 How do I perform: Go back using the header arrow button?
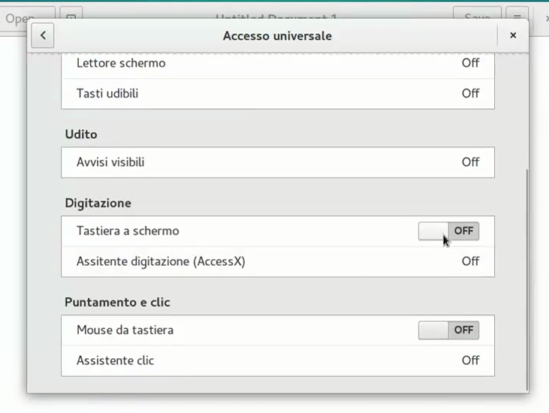coord(43,35)
